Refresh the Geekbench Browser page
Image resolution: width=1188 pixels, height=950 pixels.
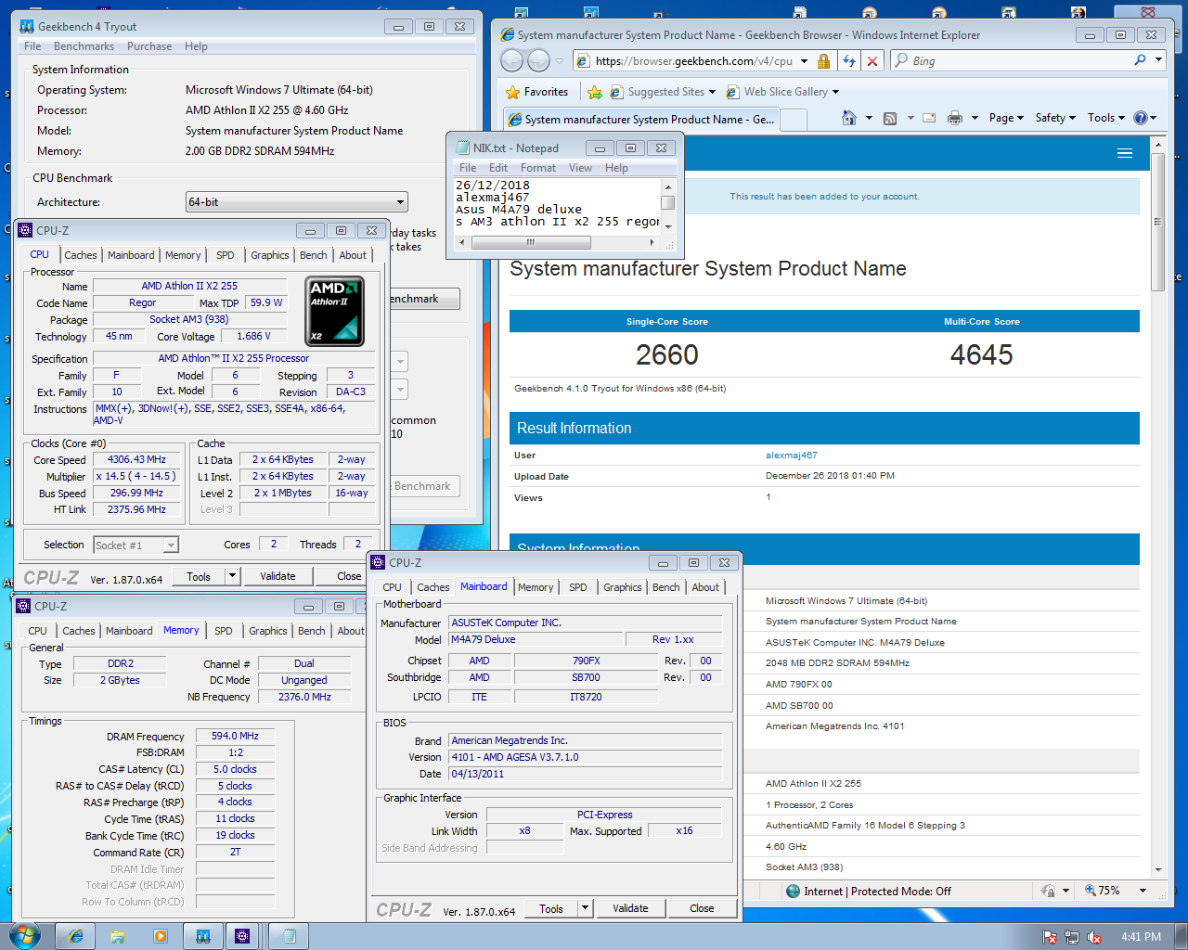(848, 61)
